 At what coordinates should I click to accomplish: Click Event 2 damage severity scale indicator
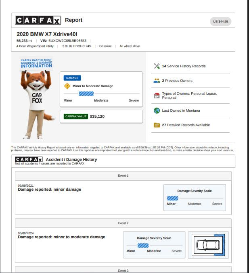(x=143, y=246)
